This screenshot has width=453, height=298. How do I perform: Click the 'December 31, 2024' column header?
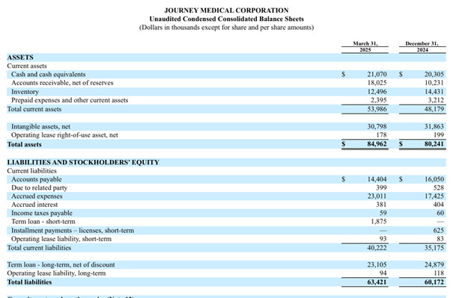click(422, 46)
